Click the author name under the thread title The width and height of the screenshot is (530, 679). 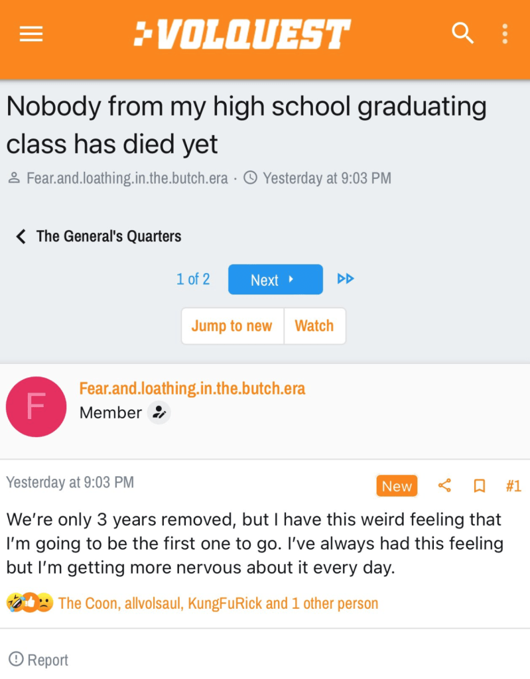(127, 178)
